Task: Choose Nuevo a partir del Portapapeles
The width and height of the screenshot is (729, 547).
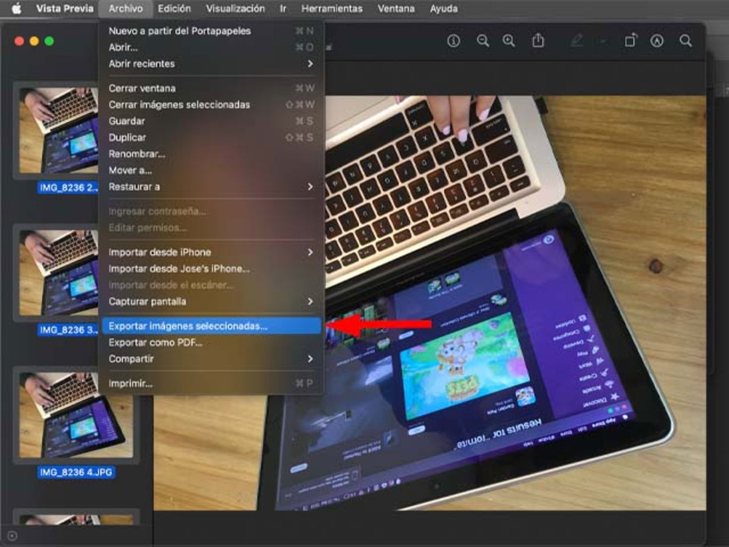Action: [211, 31]
